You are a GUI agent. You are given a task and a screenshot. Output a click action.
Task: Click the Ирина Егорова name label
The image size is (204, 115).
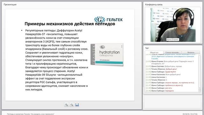[x=172, y=40]
